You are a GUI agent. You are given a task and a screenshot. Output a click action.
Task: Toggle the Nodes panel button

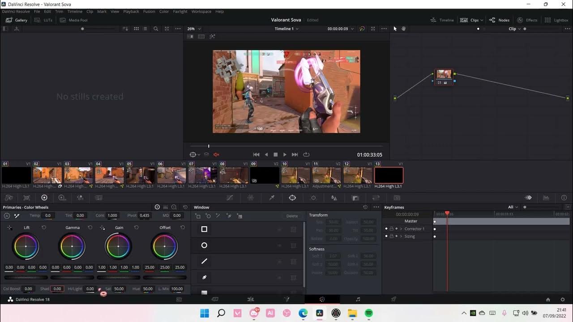(499, 20)
